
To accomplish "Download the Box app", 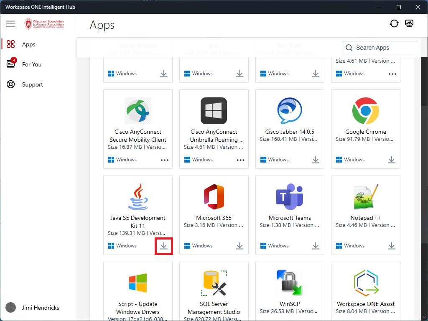I will tap(239, 74).
